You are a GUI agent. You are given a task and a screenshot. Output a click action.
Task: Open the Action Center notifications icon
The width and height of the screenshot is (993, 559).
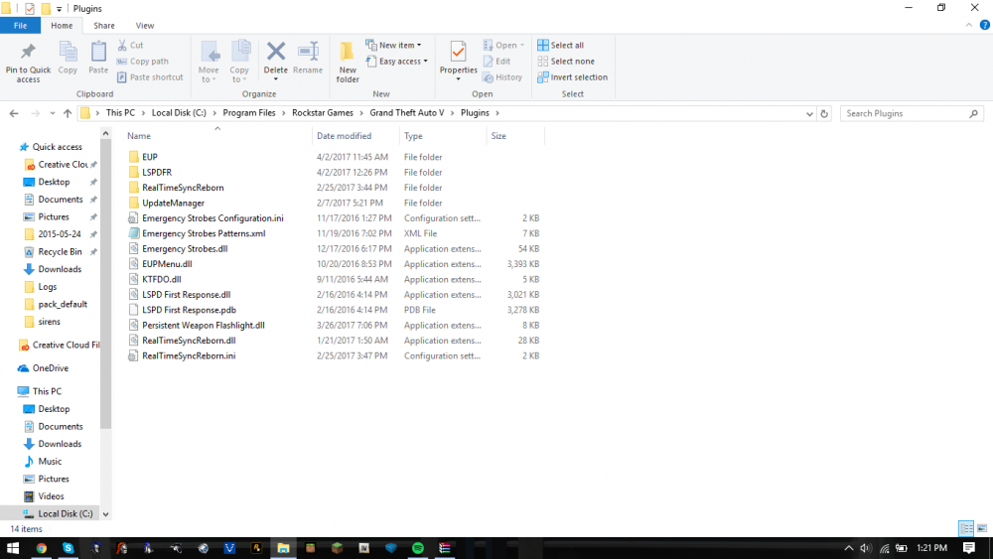click(969, 548)
